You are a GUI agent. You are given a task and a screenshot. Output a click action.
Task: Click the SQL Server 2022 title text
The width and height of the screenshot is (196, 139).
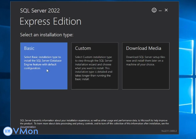click(40, 11)
